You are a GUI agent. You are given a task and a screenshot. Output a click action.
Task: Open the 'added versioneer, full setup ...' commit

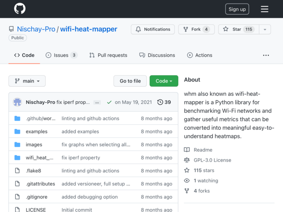96,184
